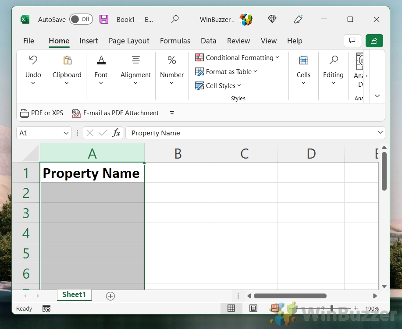
Task: Click the Comments speech bubble button
Action: coord(352,40)
